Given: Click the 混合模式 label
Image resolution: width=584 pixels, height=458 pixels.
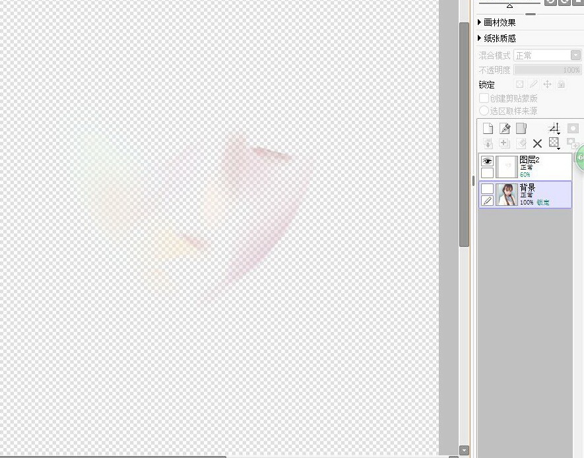Looking at the screenshot, I should [x=494, y=55].
